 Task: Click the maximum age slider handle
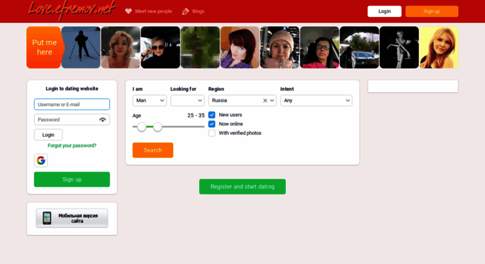tap(157, 127)
